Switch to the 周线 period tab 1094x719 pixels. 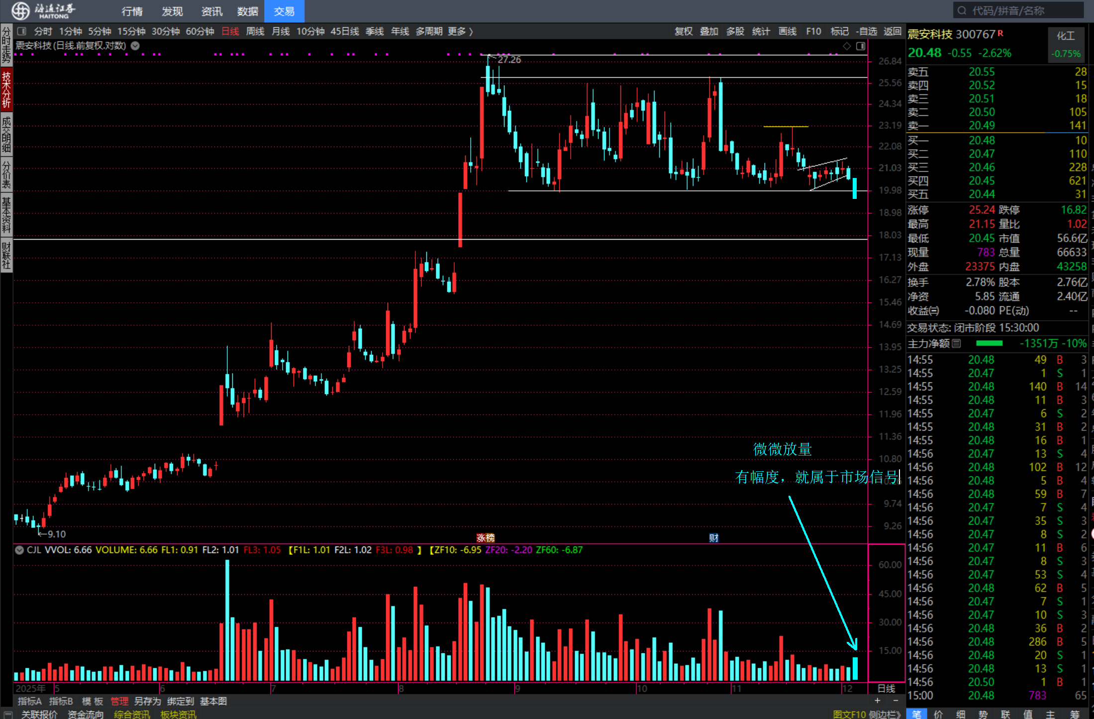pos(255,31)
